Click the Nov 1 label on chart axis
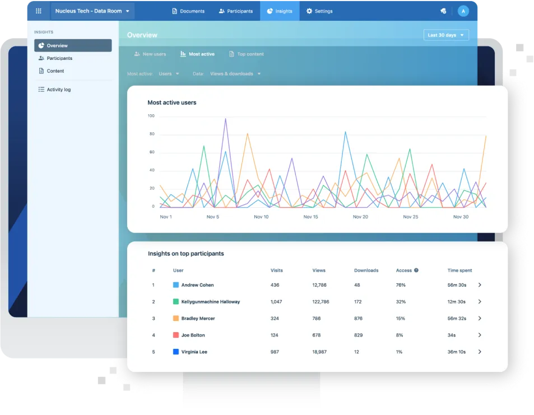Viewport: 534px width, 415px height. click(x=166, y=217)
